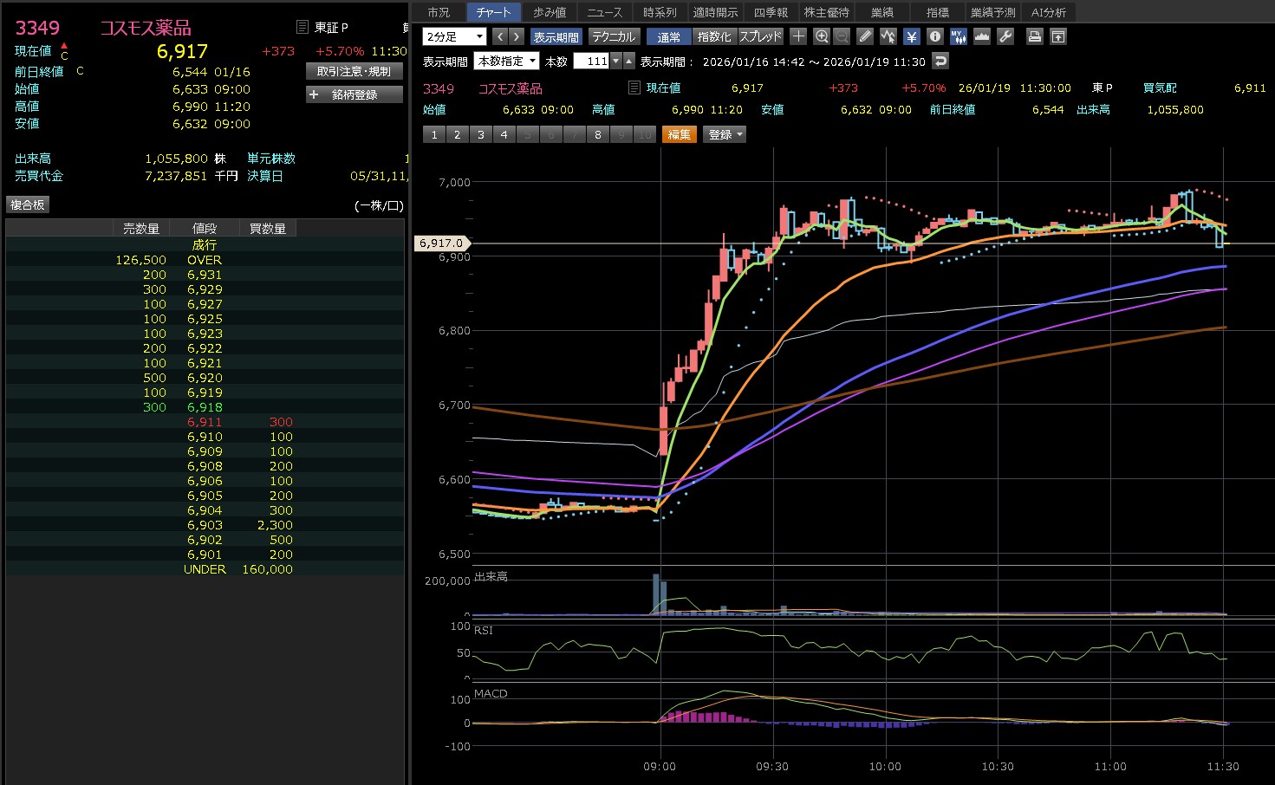1275x785 pixels.
Task: Click the 本数 bar count input field
Action: (x=591, y=61)
